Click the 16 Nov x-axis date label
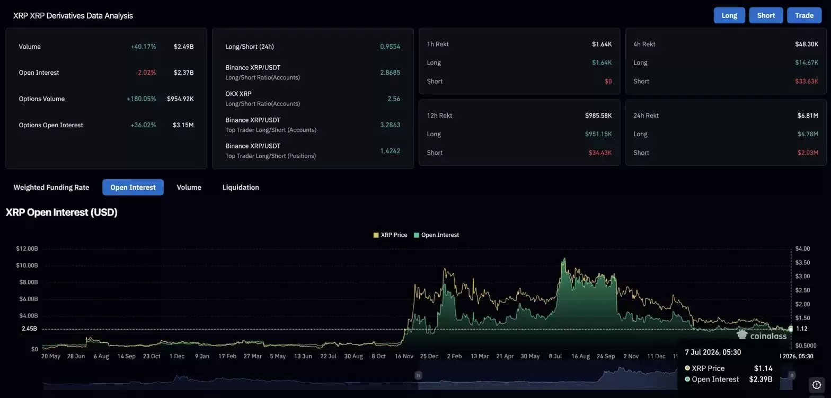The image size is (831, 398). (404, 356)
